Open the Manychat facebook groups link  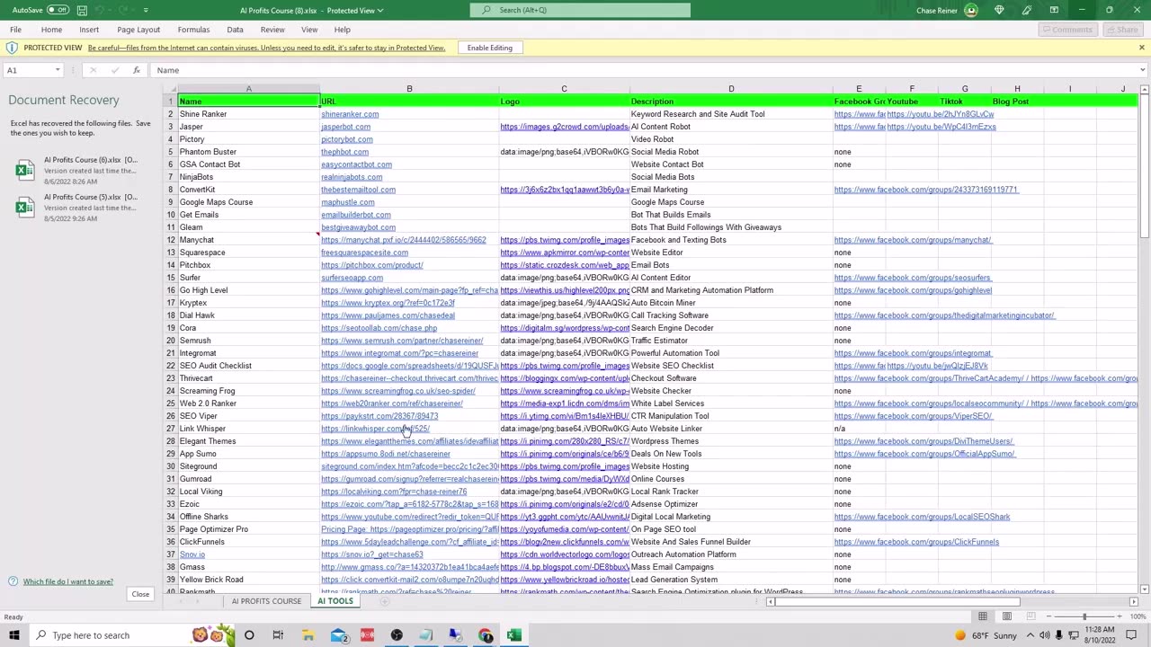913,240
